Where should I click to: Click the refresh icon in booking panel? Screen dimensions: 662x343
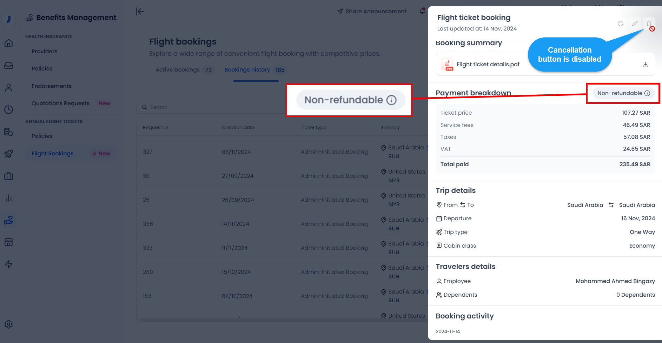point(621,23)
